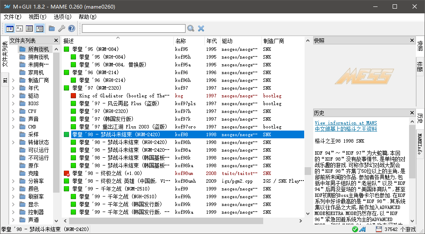Expand the 年代 folder tree node
This screenshot has height=234, width=425.
click(x=13, y=88)
